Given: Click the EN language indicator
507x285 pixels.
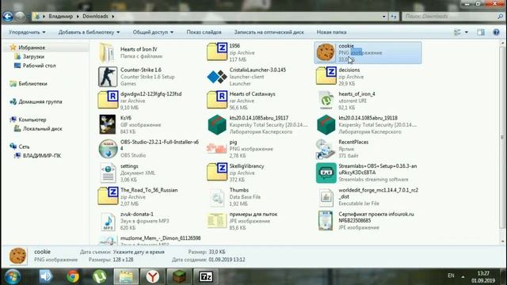Looking at the screenshot, I should [x=451, y=275].
